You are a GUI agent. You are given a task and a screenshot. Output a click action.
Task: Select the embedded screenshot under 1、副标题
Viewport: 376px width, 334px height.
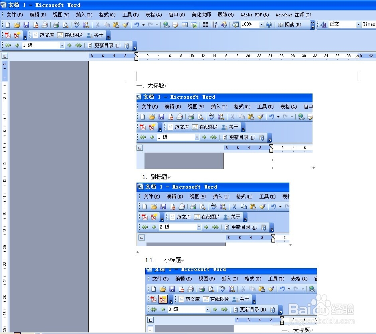(213, 214)
